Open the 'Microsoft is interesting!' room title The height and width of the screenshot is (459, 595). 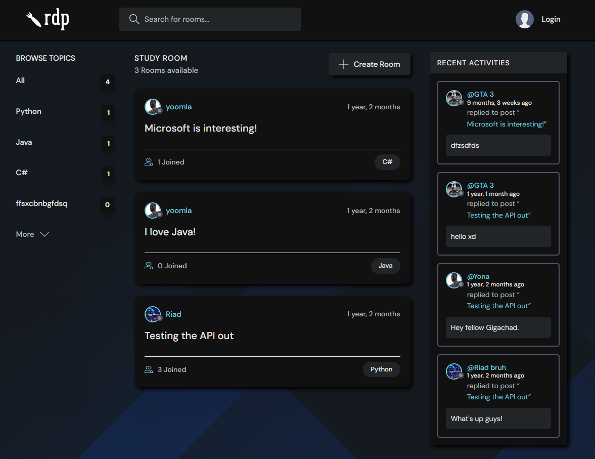tap(201, 129)
